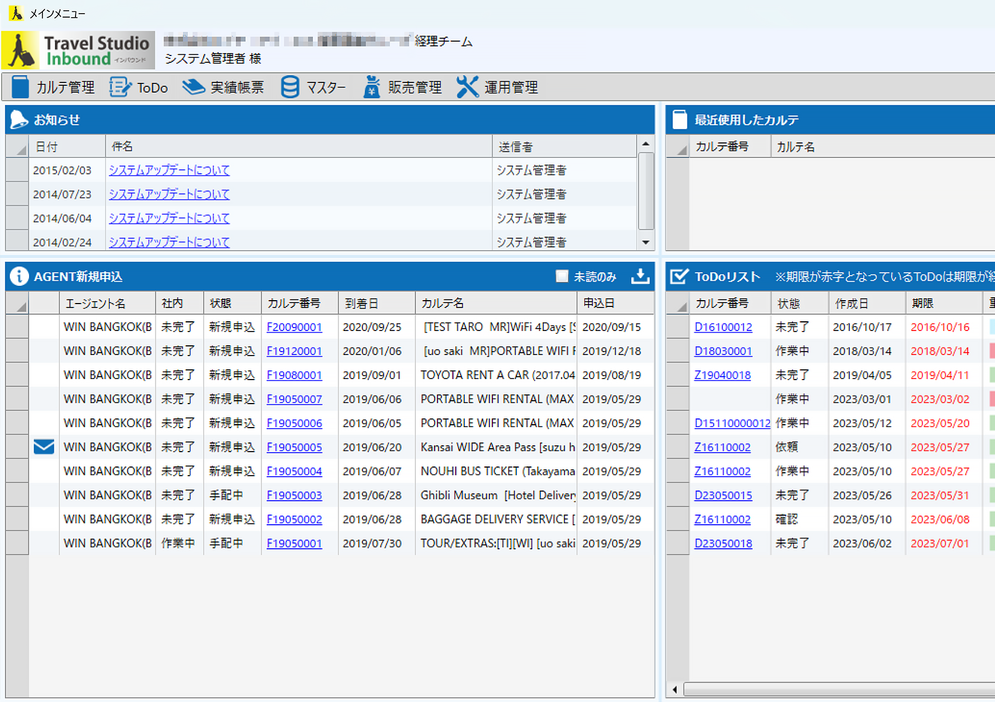Screen dimensions: 995x702
Task: Open the マスター menu
Action: pyautogui.click(x=313, y=87)
